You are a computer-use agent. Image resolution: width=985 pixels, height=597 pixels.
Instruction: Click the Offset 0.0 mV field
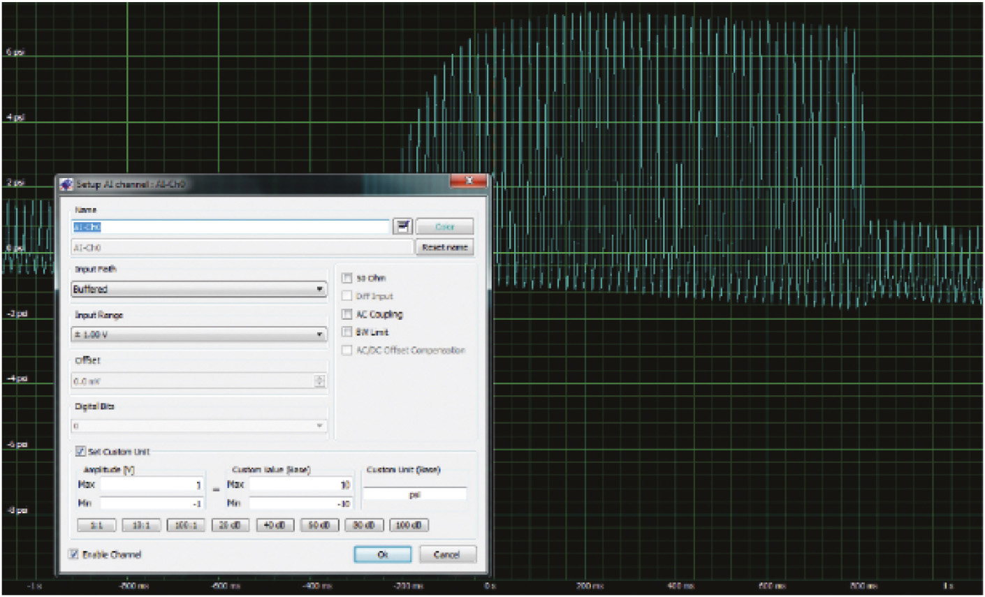tap(193, 381)
